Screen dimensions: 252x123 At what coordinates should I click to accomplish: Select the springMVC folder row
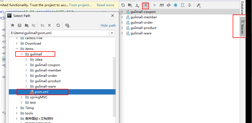point(62,97)
